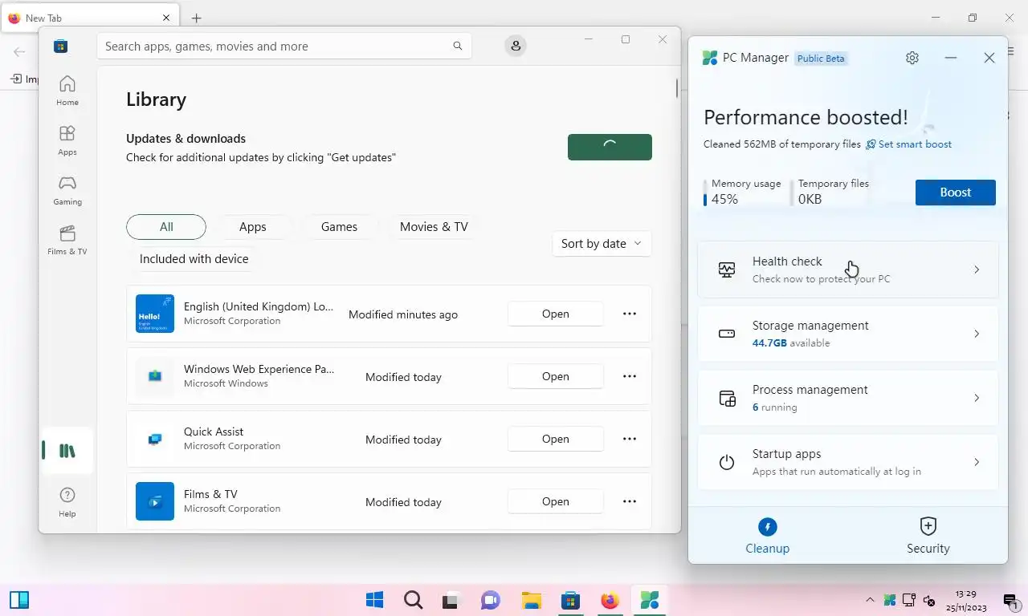This screenshot has height=616, width=1028.
Task: Click Set smart boost link
Action: [908, 144]
